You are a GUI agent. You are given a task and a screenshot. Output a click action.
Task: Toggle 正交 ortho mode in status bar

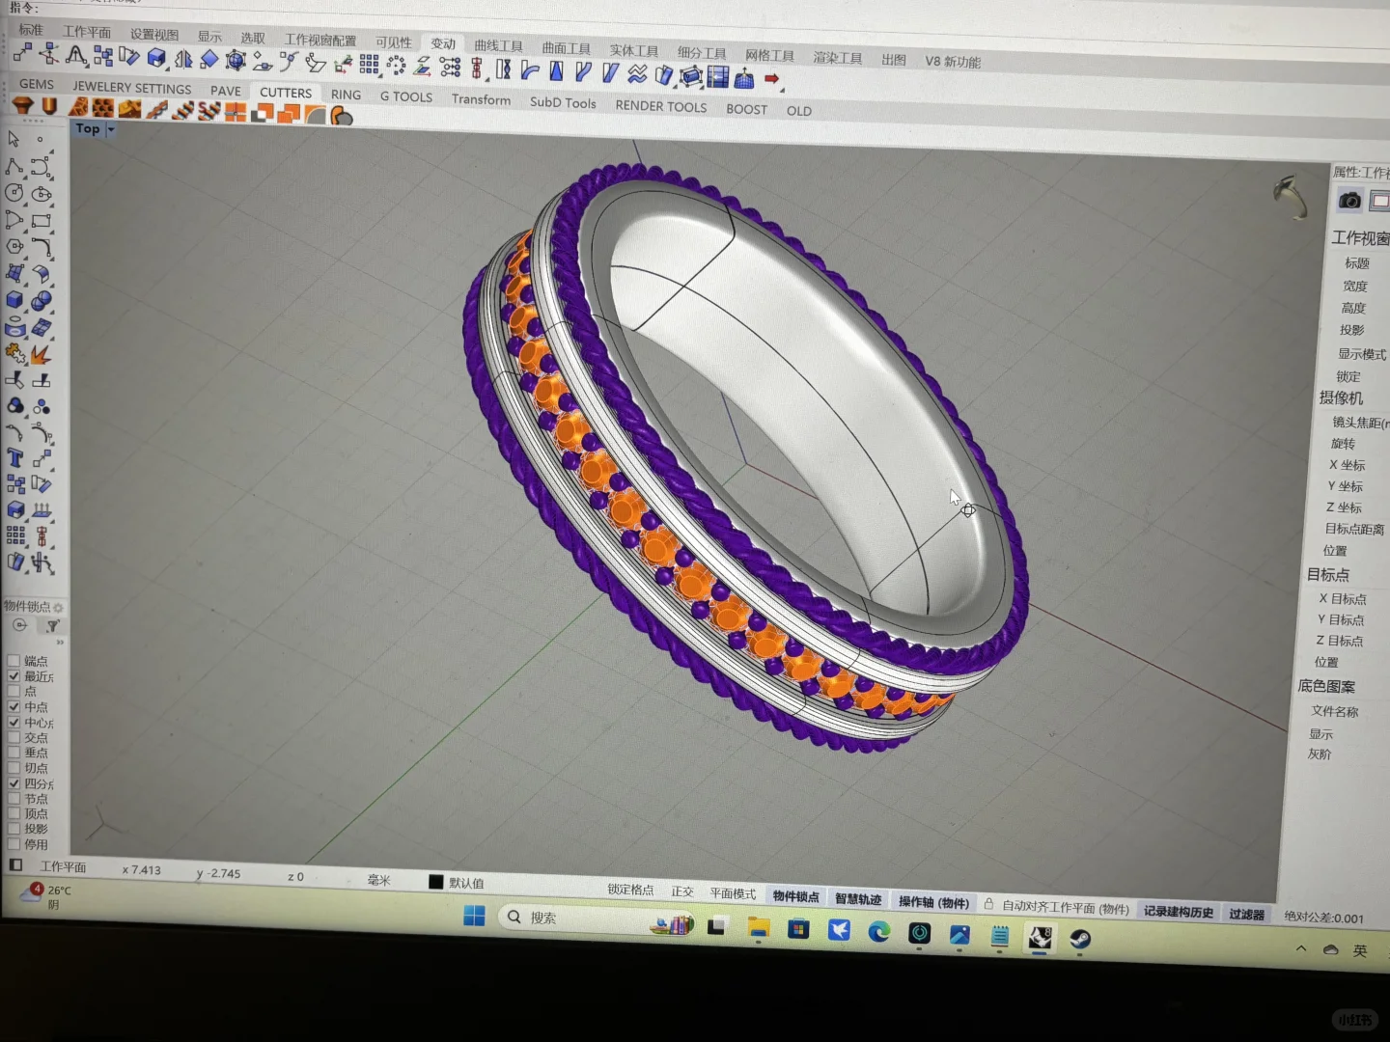point(682,891)
